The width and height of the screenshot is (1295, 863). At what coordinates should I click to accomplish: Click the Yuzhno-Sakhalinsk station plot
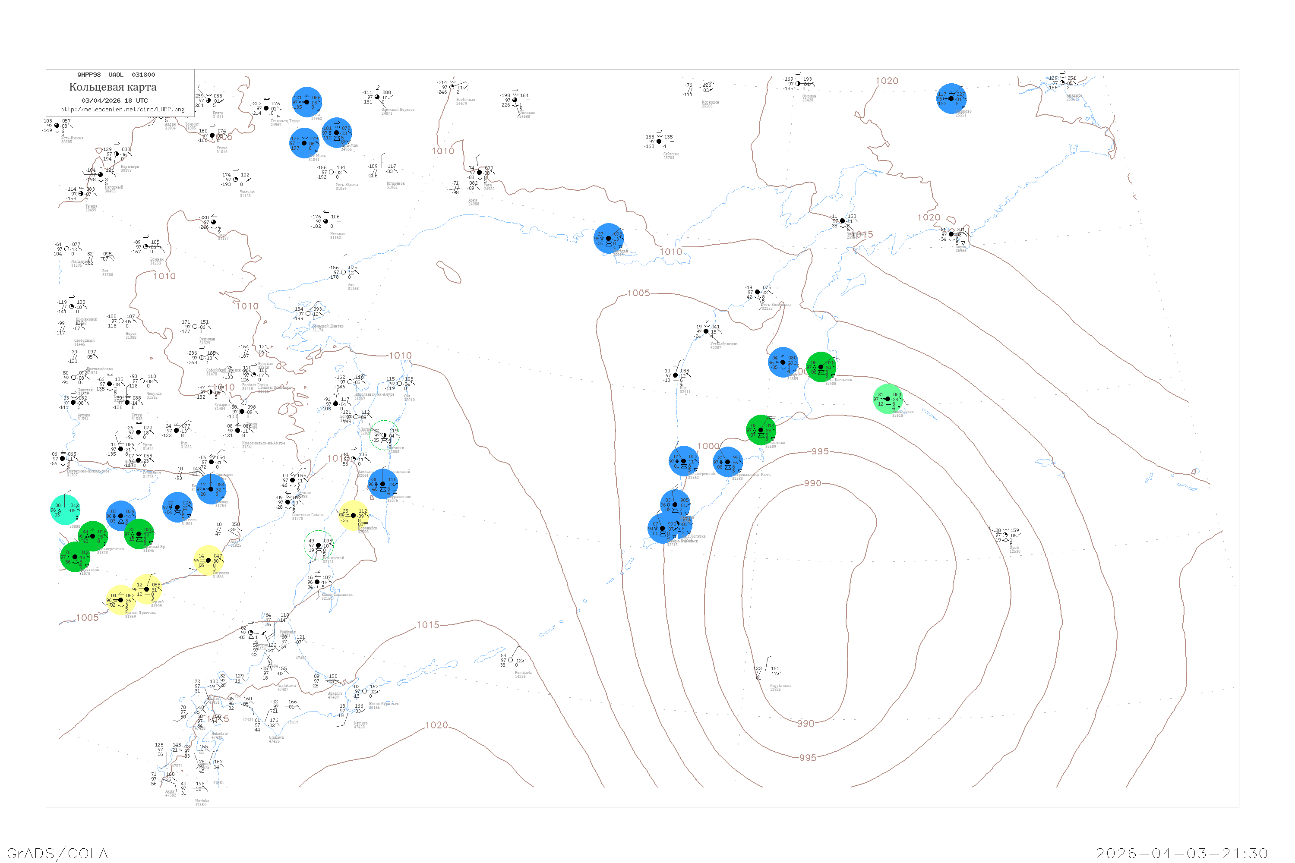(317, 582)
